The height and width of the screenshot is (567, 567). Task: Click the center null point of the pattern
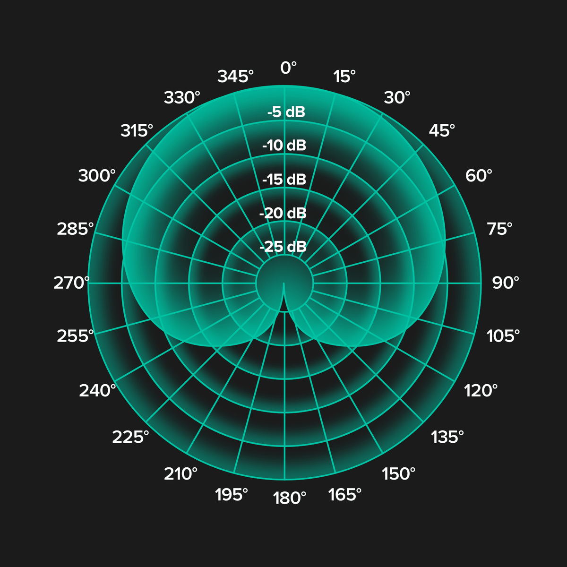tap(283, 283)
